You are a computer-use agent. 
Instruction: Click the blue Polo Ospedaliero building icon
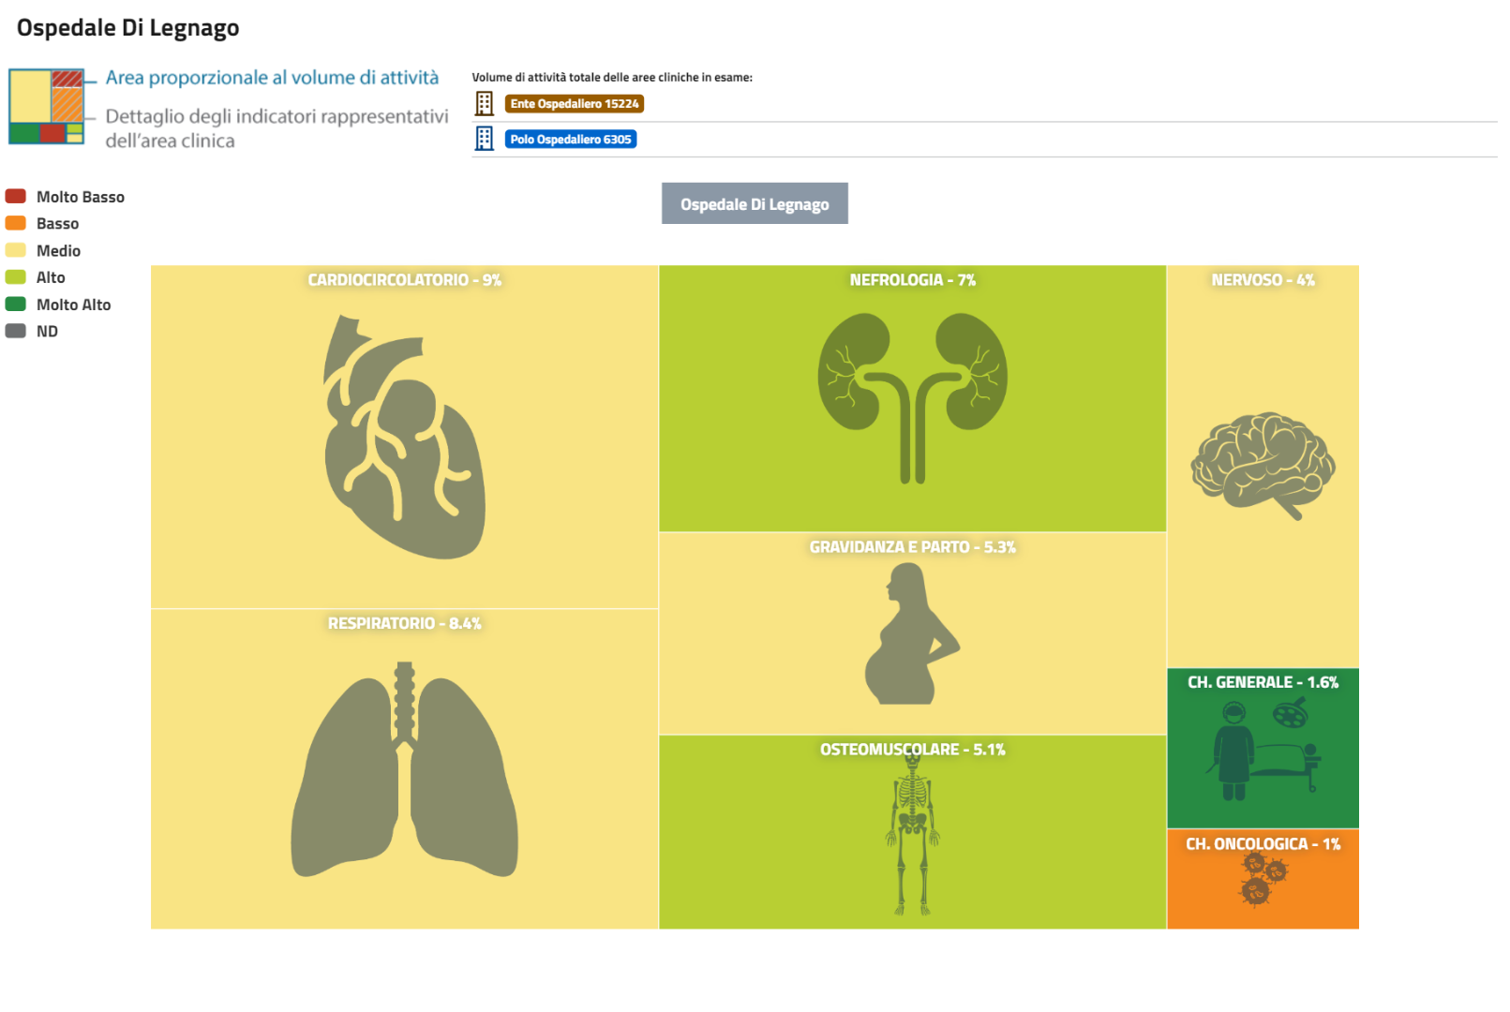pyautogui.click(x=484, y=139)
